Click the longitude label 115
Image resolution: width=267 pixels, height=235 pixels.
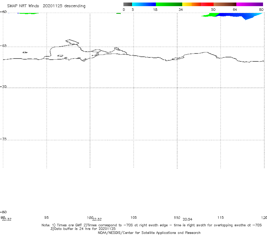point(221,217)
